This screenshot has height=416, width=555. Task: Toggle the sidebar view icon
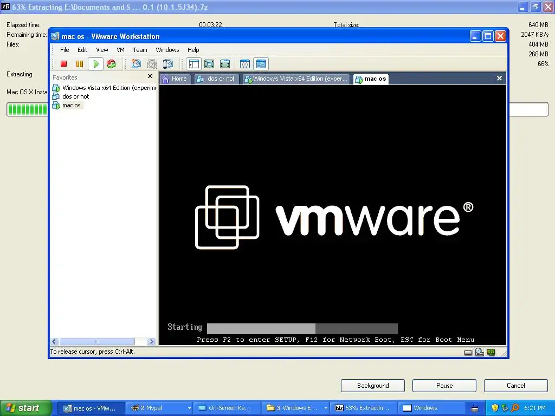(194, 64)
